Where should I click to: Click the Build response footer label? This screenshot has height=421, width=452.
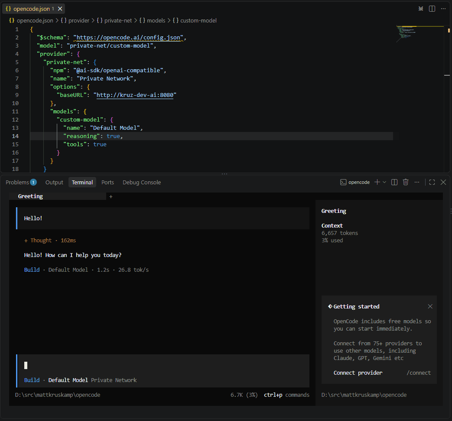(32, 270)
